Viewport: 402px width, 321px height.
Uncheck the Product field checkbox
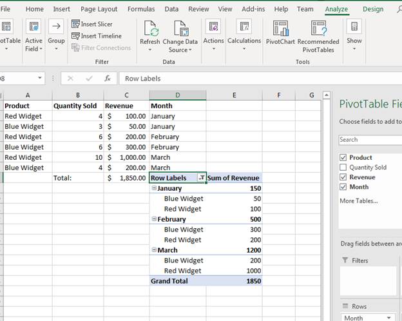pos(343,157)
